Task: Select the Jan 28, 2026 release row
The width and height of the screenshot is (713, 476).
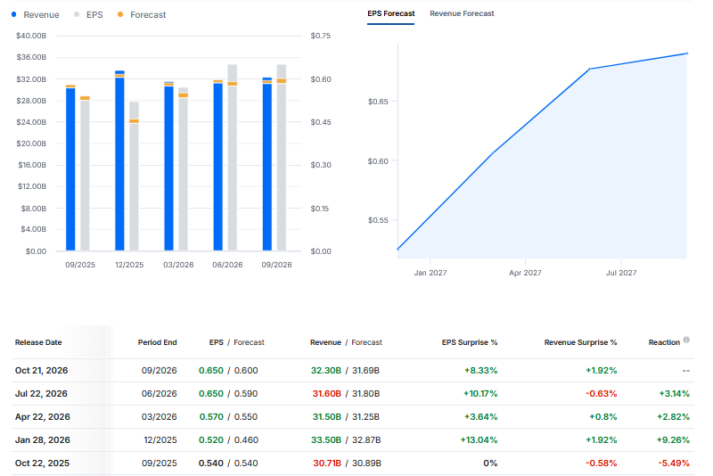Action: [352, 440]
